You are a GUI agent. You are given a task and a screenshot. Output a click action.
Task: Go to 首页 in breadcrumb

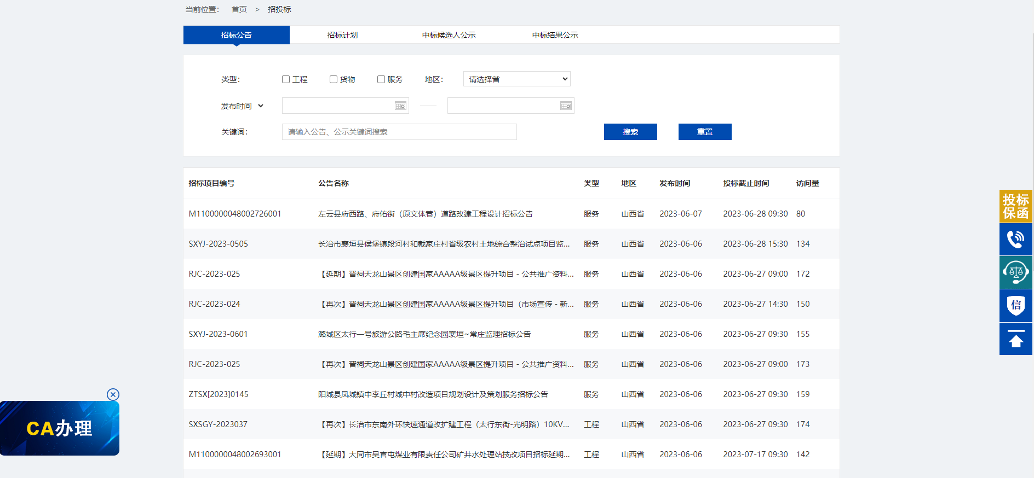(239, 9)
